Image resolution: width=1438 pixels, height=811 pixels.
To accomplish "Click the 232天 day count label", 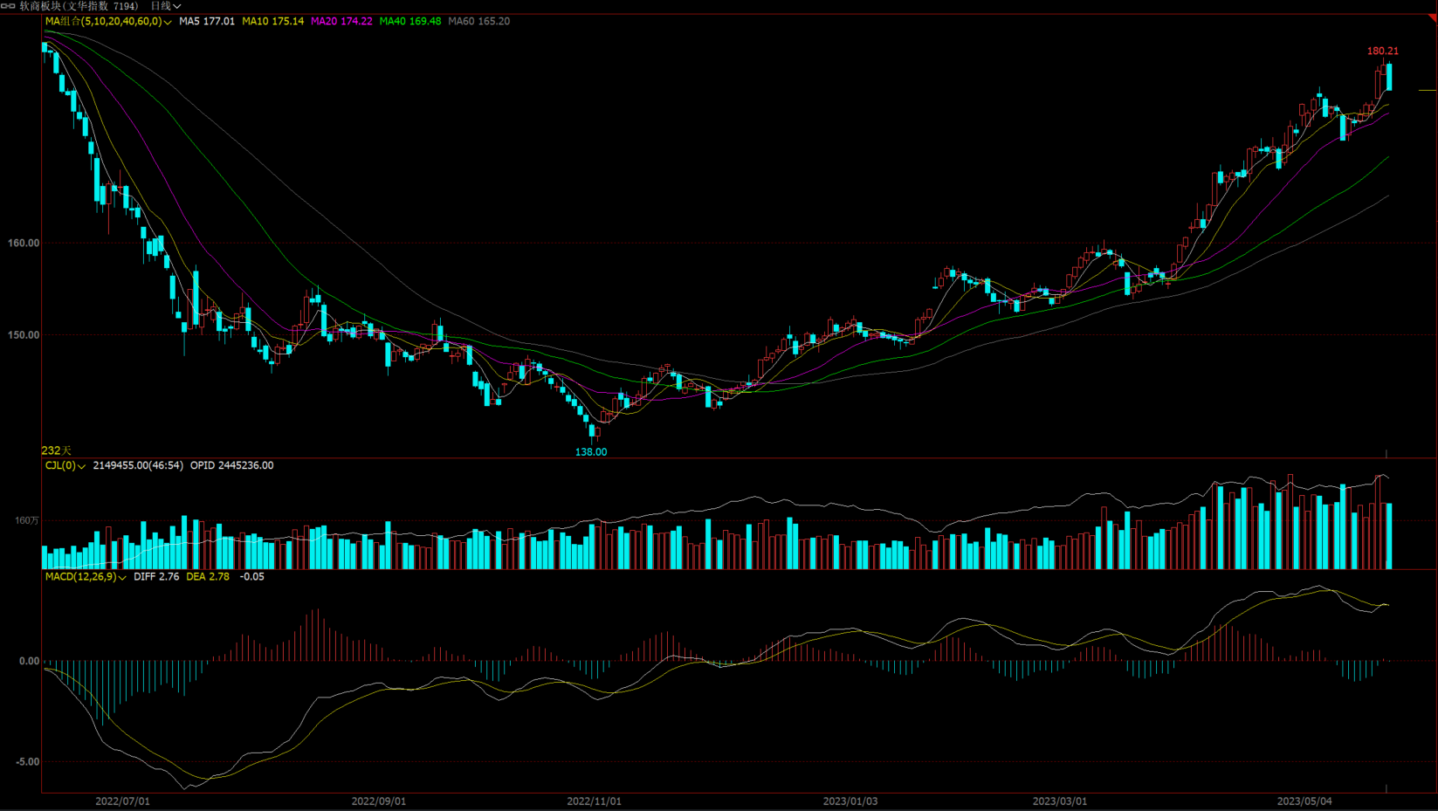I will tap(57, 450).
